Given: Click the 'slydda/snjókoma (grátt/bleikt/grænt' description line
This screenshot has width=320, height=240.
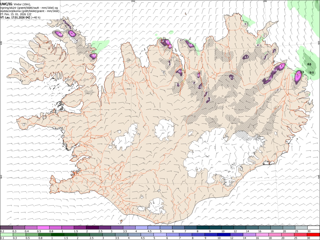Looking at the screenshot, I should coord(30,11).
